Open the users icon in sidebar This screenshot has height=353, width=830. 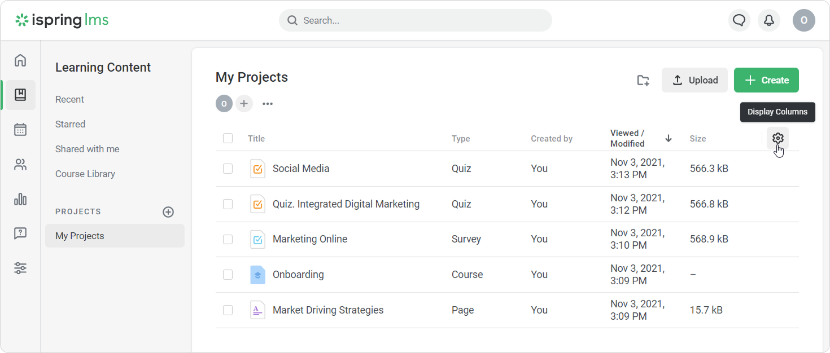[x=20, y=165]
